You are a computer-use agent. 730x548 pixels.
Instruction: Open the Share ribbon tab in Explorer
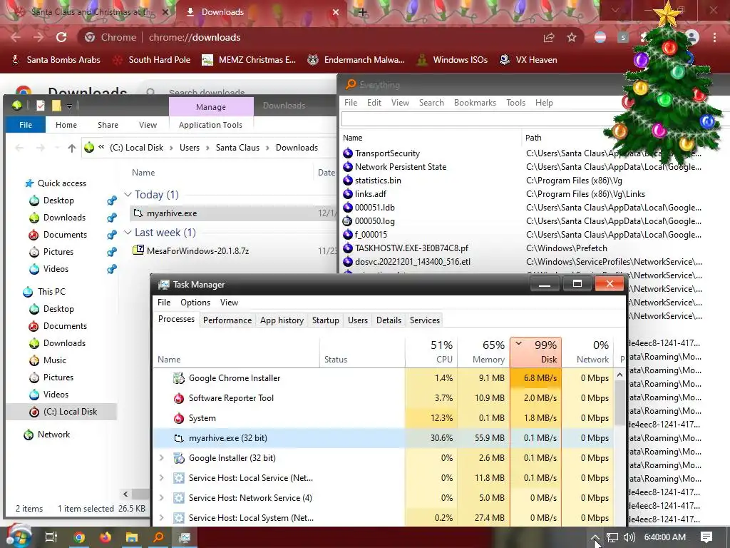108,124
